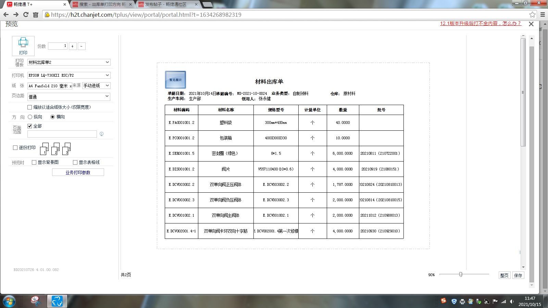The width and height of the screenshot is (548, 308).
Task: Click the preview pane vertical scrollbar thumb
Action: point(523,92)
